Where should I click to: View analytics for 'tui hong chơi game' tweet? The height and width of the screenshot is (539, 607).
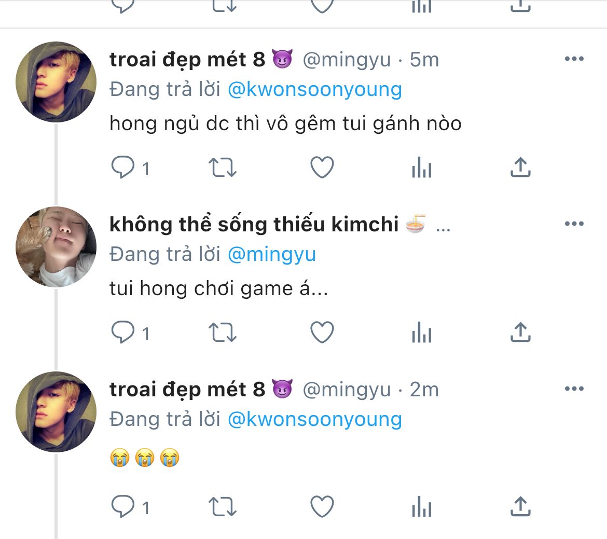coord(421,333)
